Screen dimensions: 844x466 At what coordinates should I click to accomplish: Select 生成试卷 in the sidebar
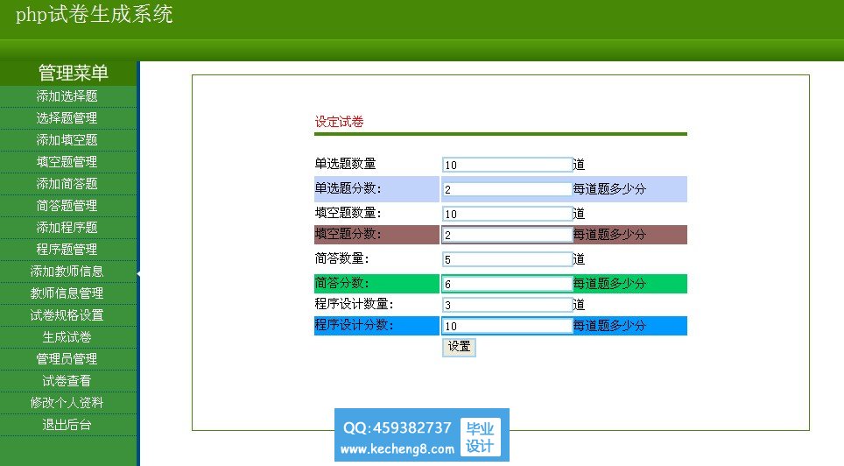click(67, 337)
